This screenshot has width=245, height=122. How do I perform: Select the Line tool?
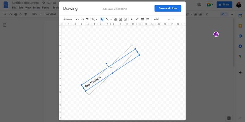(x=107, y=19)
